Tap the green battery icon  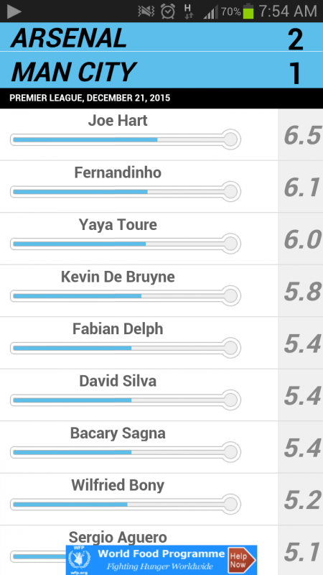248,11
